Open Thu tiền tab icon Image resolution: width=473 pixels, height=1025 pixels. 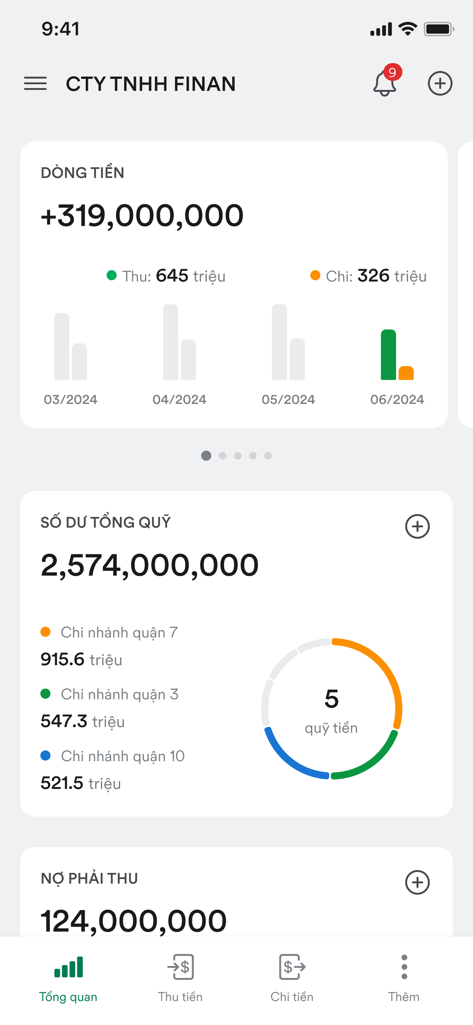pyautogui.click(x=180, y=967)
